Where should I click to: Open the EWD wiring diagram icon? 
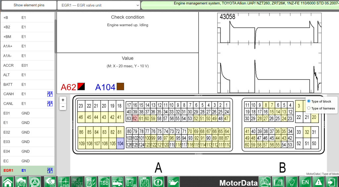coord(64,182)
